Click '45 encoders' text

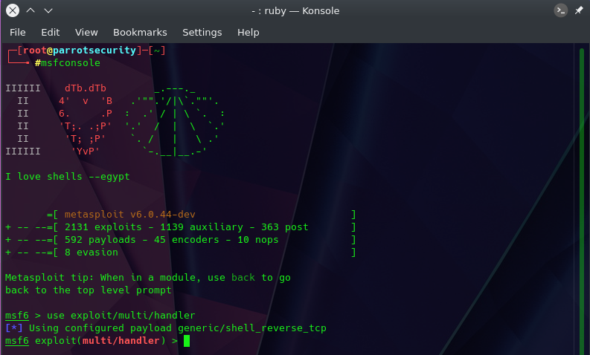click(187, 240)
